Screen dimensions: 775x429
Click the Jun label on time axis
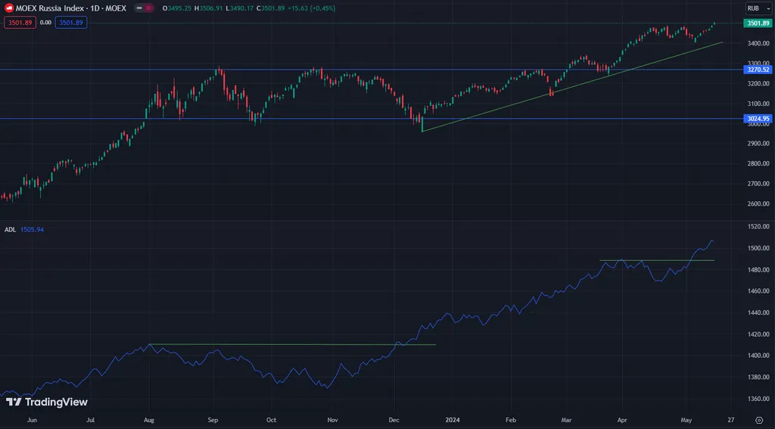click(32, 420)
